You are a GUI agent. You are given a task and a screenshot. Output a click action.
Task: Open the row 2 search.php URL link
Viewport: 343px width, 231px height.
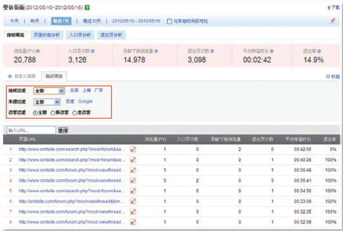[x=72, y=160]
